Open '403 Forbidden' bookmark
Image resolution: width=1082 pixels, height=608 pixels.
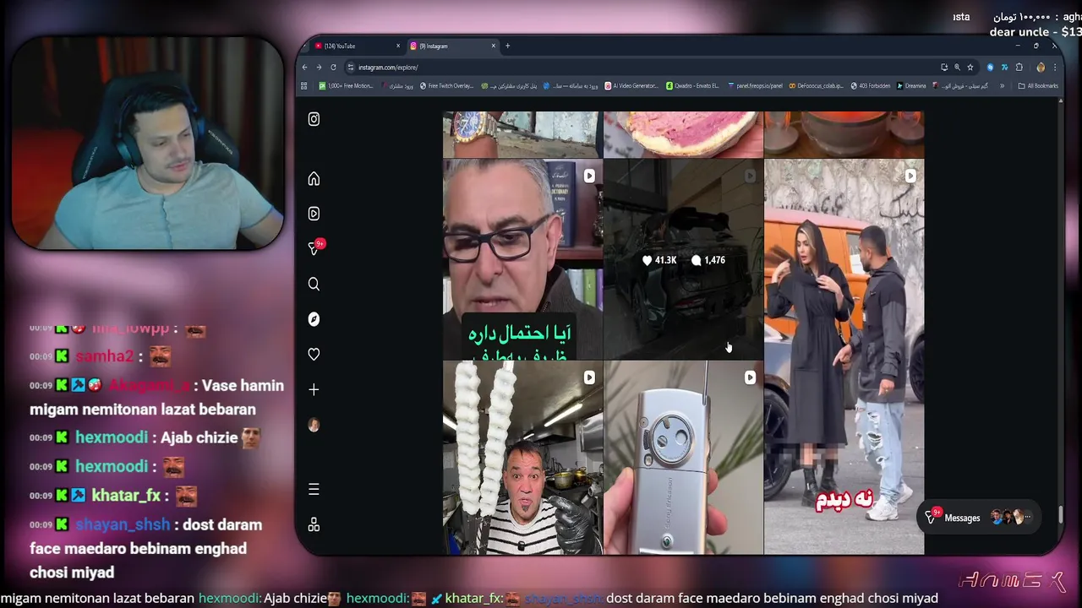(870, 85)
